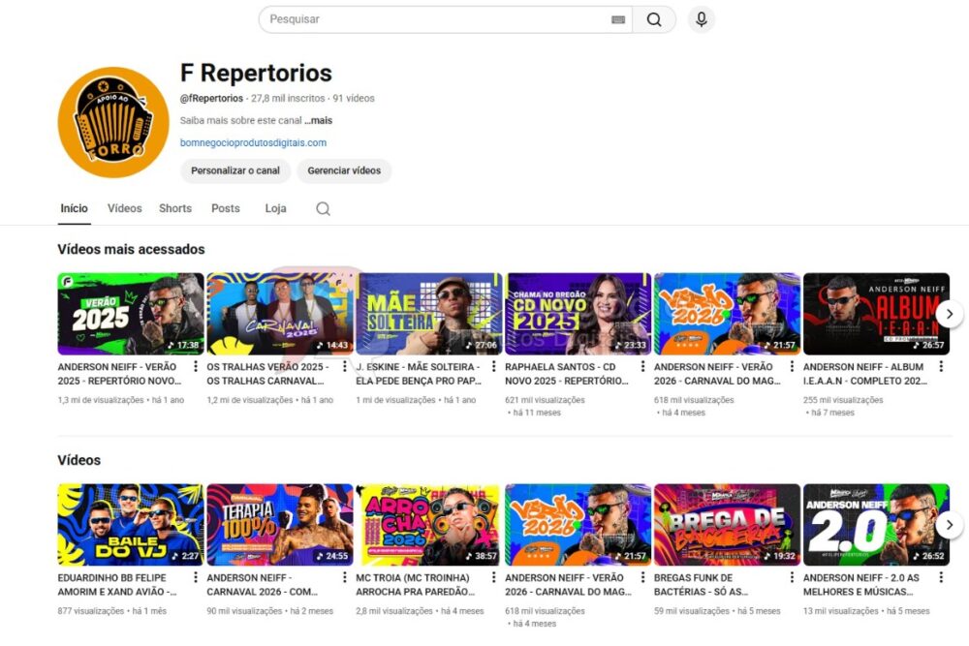The image size is (969, 646).
Task: Visit bomnegocioprodutosdigitais.com link
Action: pyautogui.click(x=254, y=143)
